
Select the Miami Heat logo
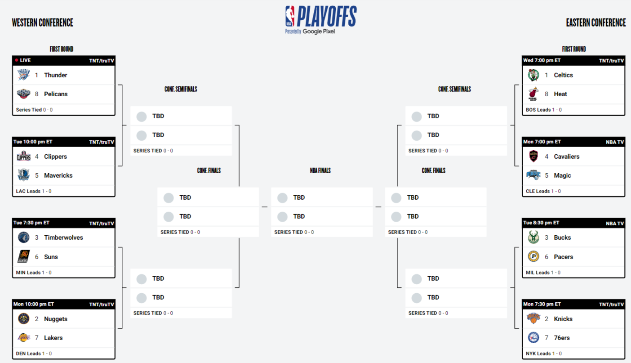point(533,94)
